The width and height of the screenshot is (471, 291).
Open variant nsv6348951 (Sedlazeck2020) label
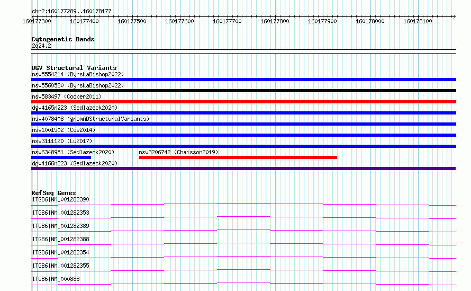click(x=73, y=152)
